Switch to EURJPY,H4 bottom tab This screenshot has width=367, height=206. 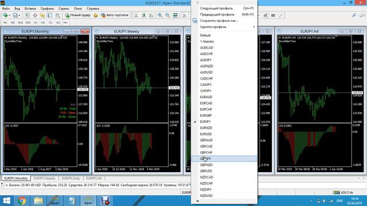[x=94, y=178]
